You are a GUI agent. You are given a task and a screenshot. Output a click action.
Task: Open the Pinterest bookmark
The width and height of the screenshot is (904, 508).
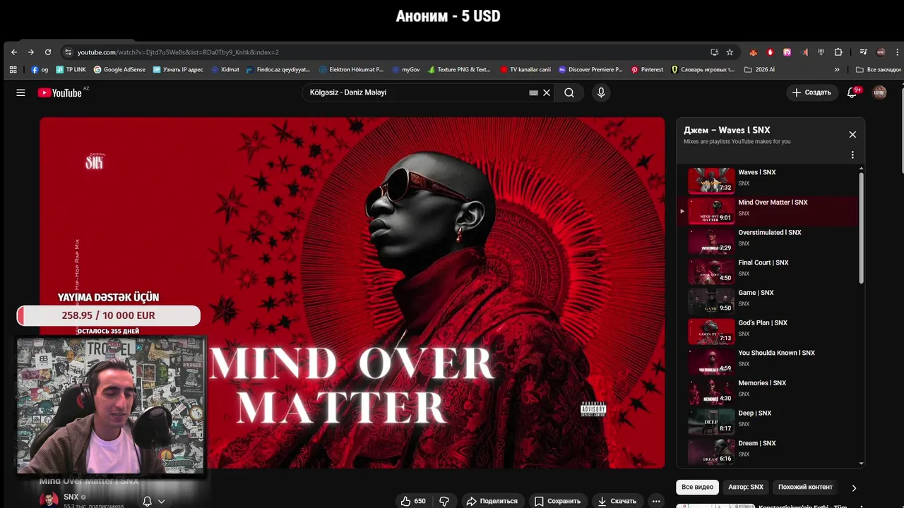647,70
